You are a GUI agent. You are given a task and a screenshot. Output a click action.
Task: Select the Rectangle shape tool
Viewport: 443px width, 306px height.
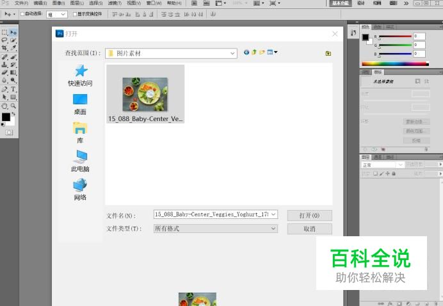13,97
